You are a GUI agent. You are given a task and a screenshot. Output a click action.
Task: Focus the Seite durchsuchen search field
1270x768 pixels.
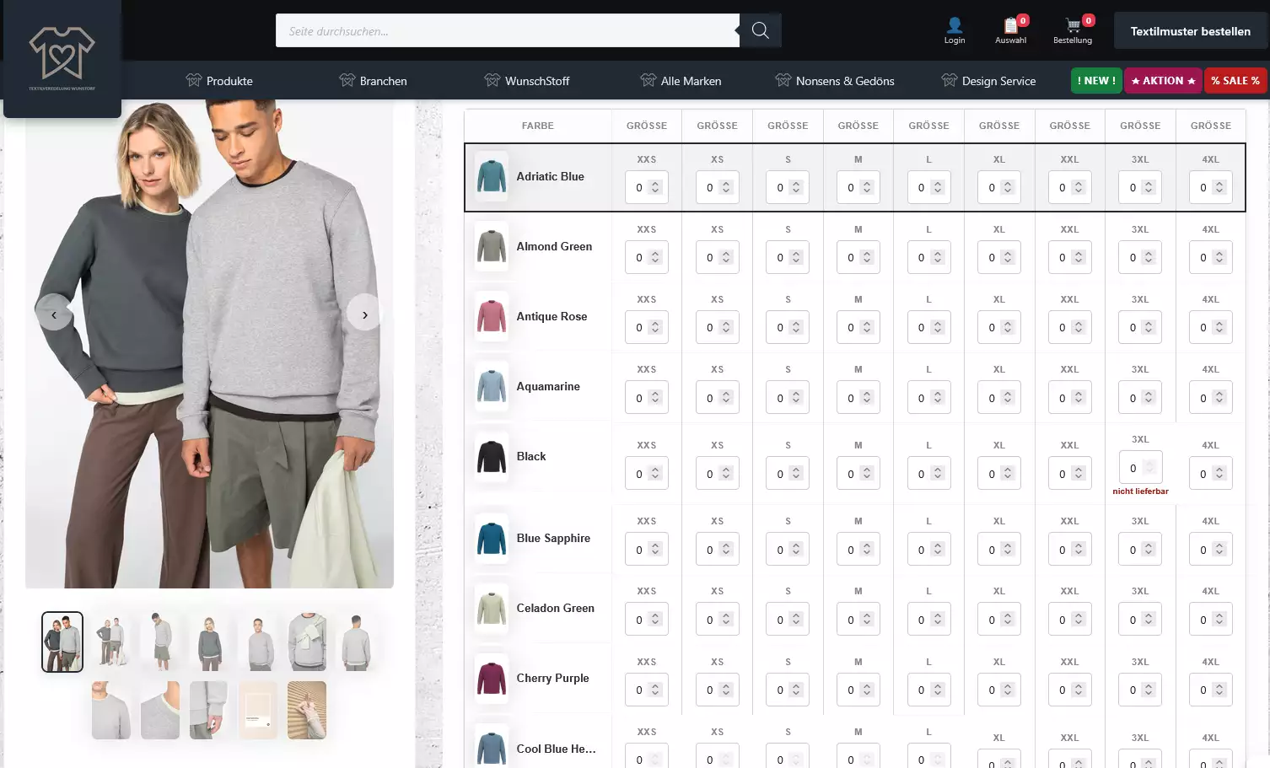508,30
